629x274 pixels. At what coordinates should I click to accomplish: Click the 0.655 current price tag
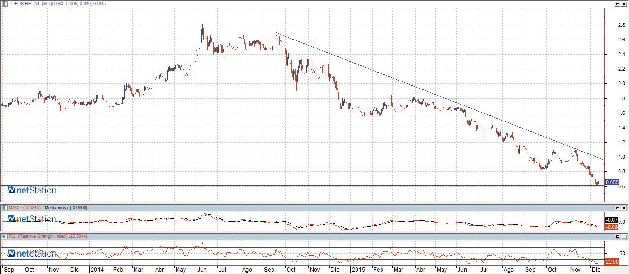612,182
